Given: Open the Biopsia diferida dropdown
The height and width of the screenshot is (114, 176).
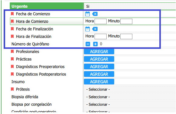Looking at the screenshot, I should point(130,97).
